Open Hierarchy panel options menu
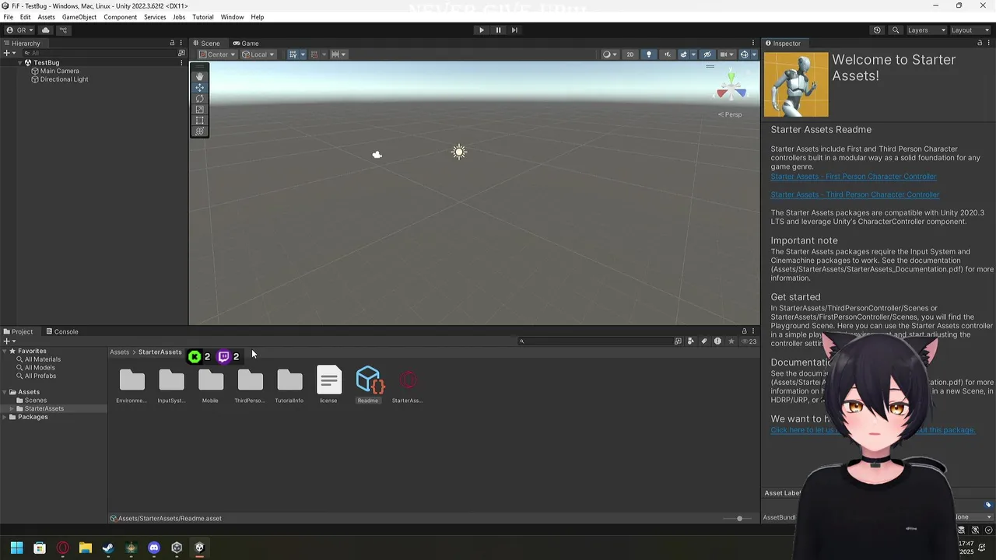The image size is (996, 560). coord(181,43)
